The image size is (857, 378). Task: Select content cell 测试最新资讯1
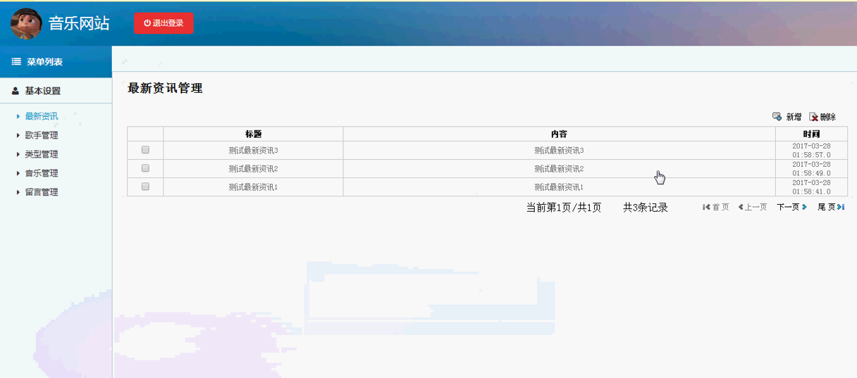point(560,187)
